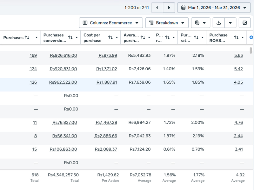Screen dimensions: 254x190
Task: Open the Columns: Ecommerce dropdown
Action: (x=111, y=23)
